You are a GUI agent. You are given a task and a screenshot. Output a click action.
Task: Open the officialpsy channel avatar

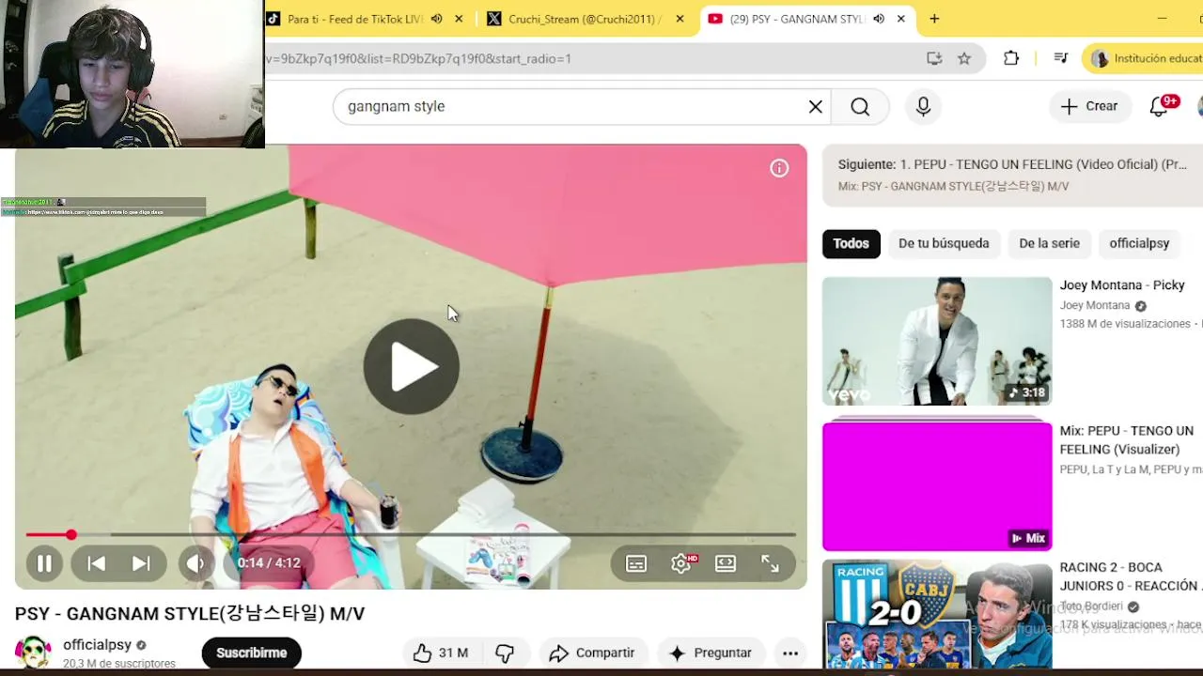(x=33, y=652)
